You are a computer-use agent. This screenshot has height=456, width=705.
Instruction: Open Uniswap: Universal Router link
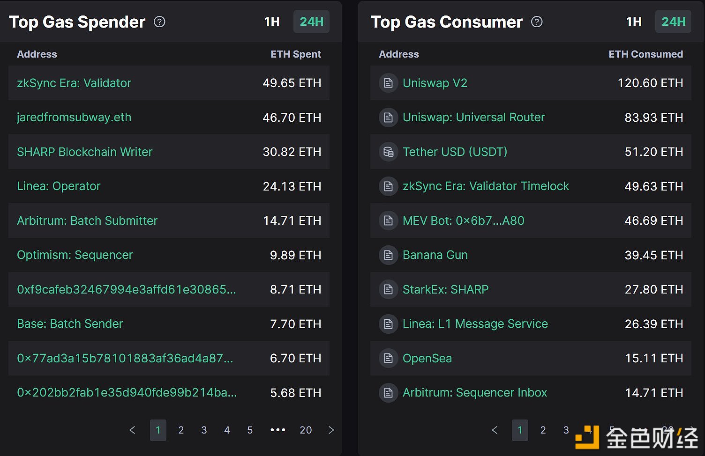(473, 118)
